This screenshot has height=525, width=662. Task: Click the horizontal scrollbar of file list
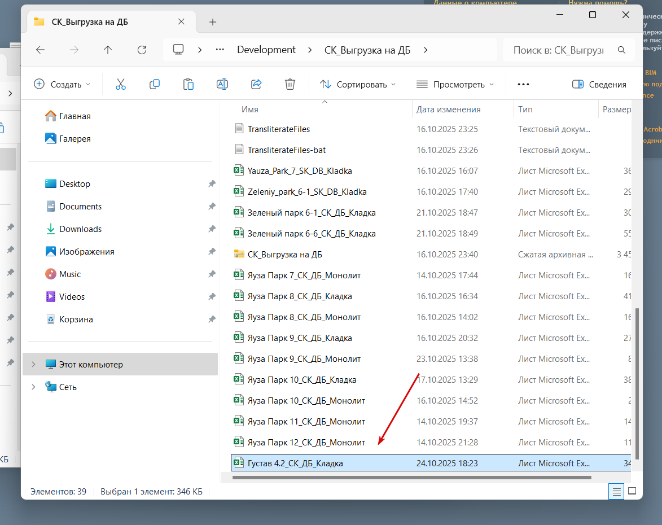[411, 478]
